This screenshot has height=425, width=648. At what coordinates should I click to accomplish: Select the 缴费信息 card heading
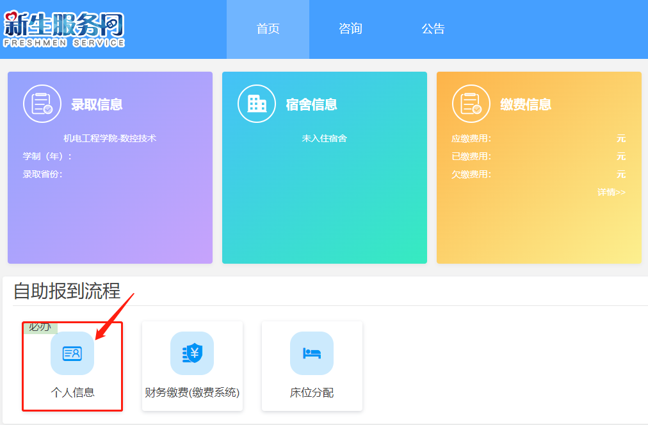coord(526,105)
